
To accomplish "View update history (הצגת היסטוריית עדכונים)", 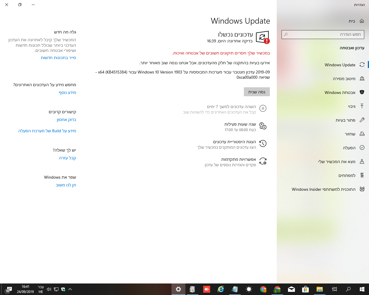I will tap(232, 144).
